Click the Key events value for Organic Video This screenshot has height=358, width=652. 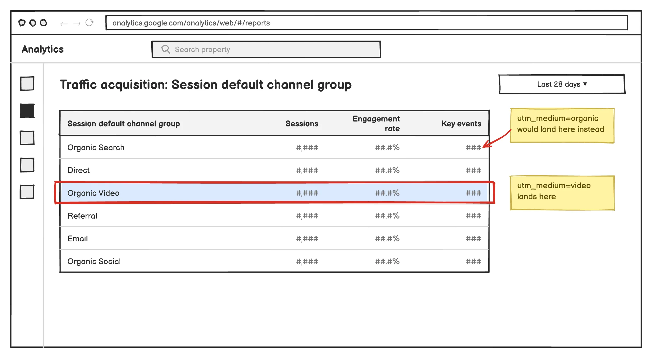click(x=474, y=193)
